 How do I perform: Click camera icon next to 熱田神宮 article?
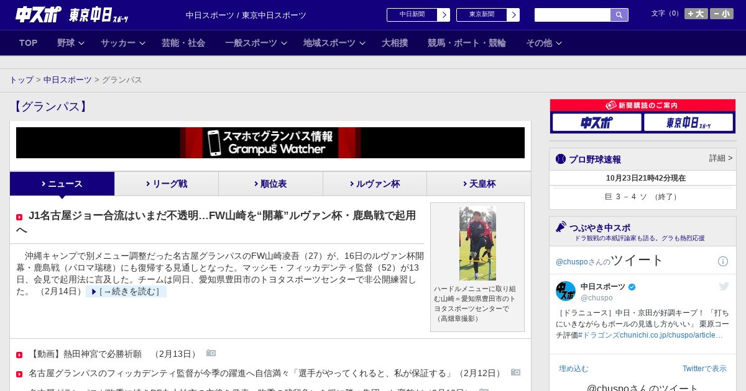pos(211,353)
